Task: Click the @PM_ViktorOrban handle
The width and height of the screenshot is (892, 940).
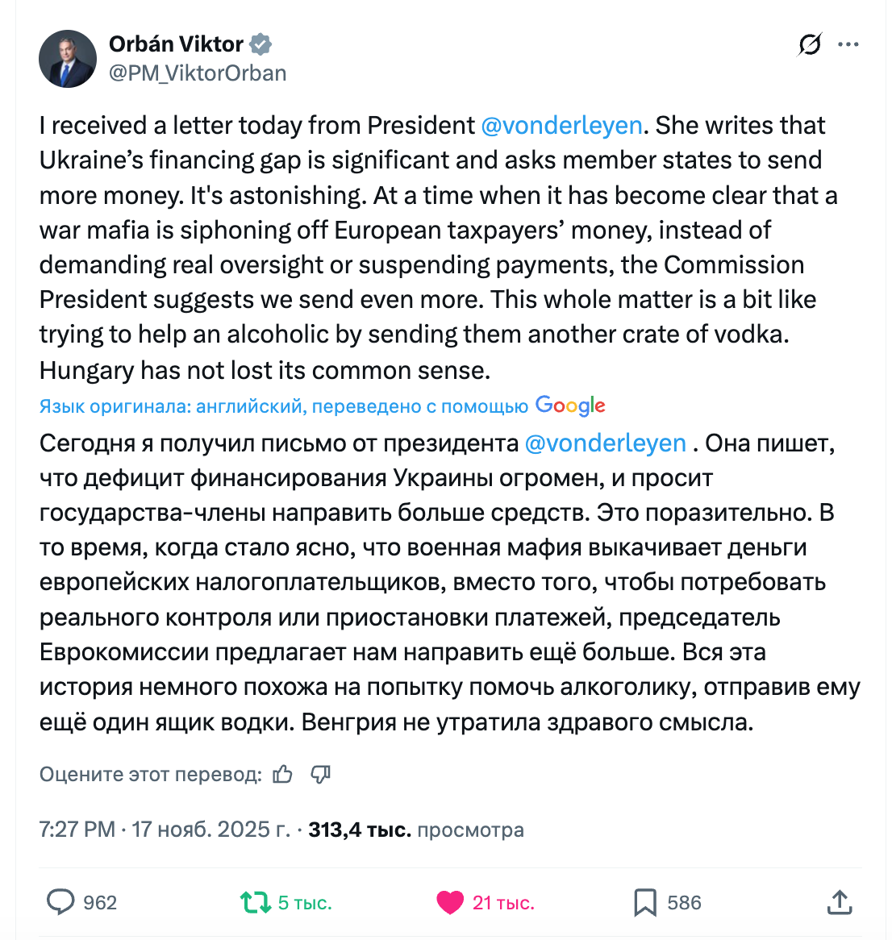Action: (198, 73)
